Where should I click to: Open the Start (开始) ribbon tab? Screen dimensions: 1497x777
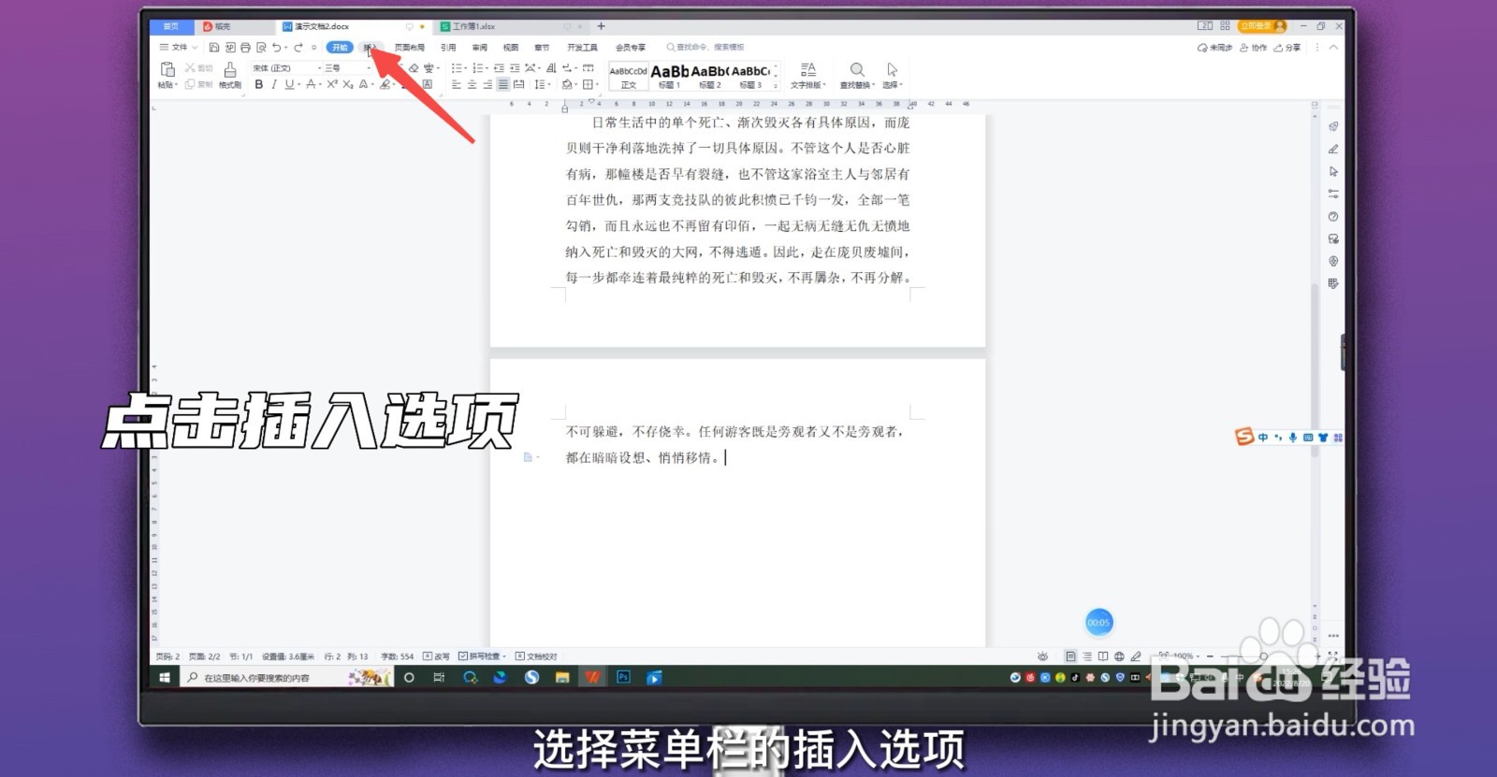click(340, 48)
